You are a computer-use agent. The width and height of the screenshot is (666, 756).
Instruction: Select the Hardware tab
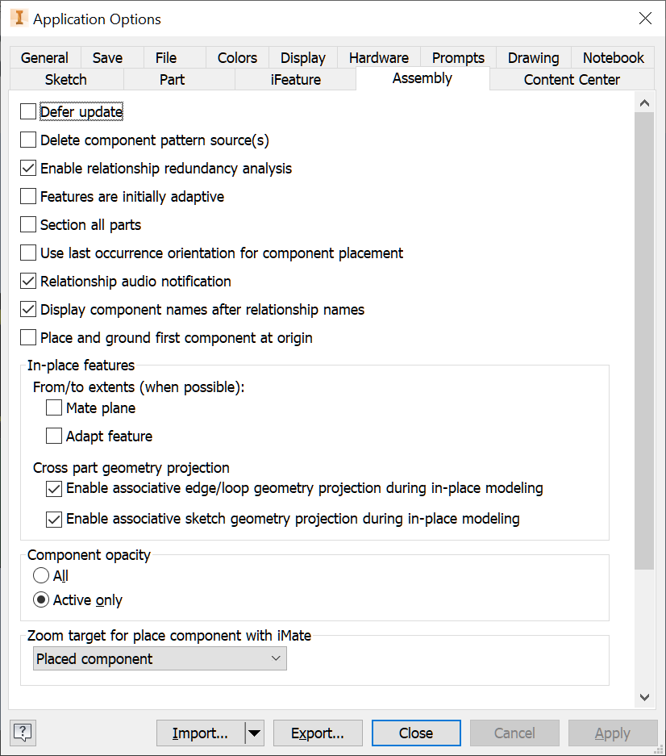coord(378,57)
